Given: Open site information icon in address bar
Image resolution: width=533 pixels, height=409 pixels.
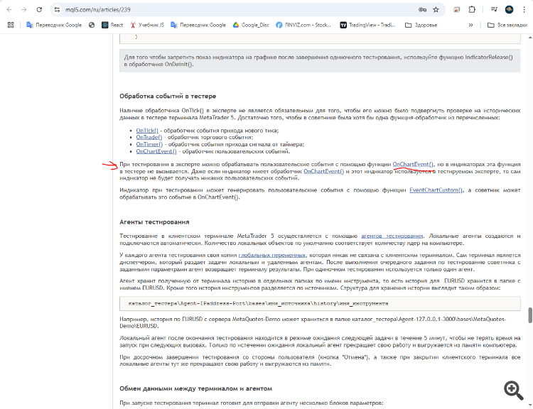Looking at the screenshot, I should [x=57, y=9].
